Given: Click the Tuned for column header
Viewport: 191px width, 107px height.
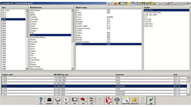Looking at the screenshot, I should tap(120, 75).
